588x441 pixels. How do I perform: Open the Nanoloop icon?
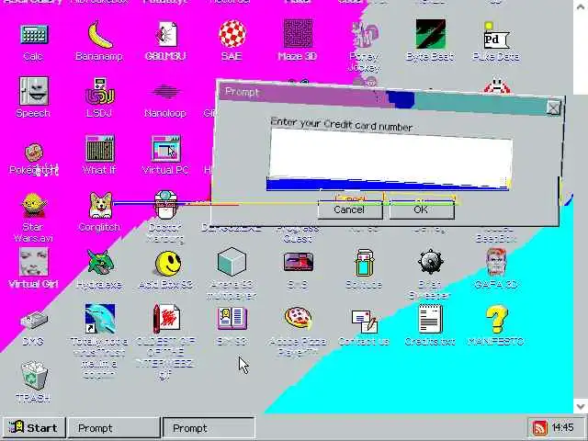point(165,92)
